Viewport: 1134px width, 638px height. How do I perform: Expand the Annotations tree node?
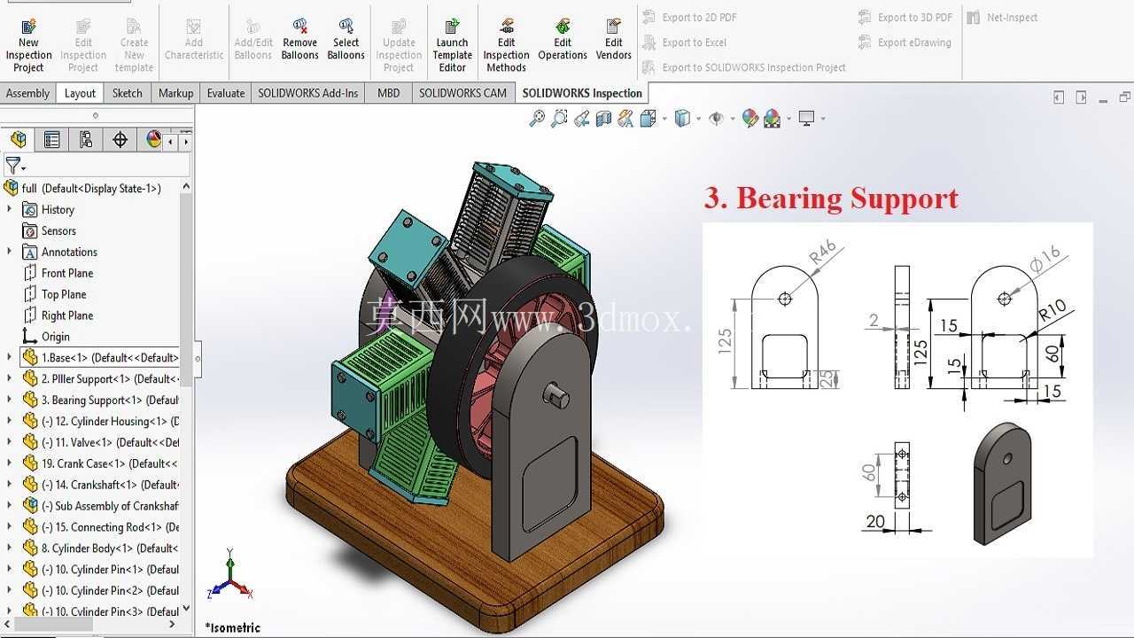point(10,252)
